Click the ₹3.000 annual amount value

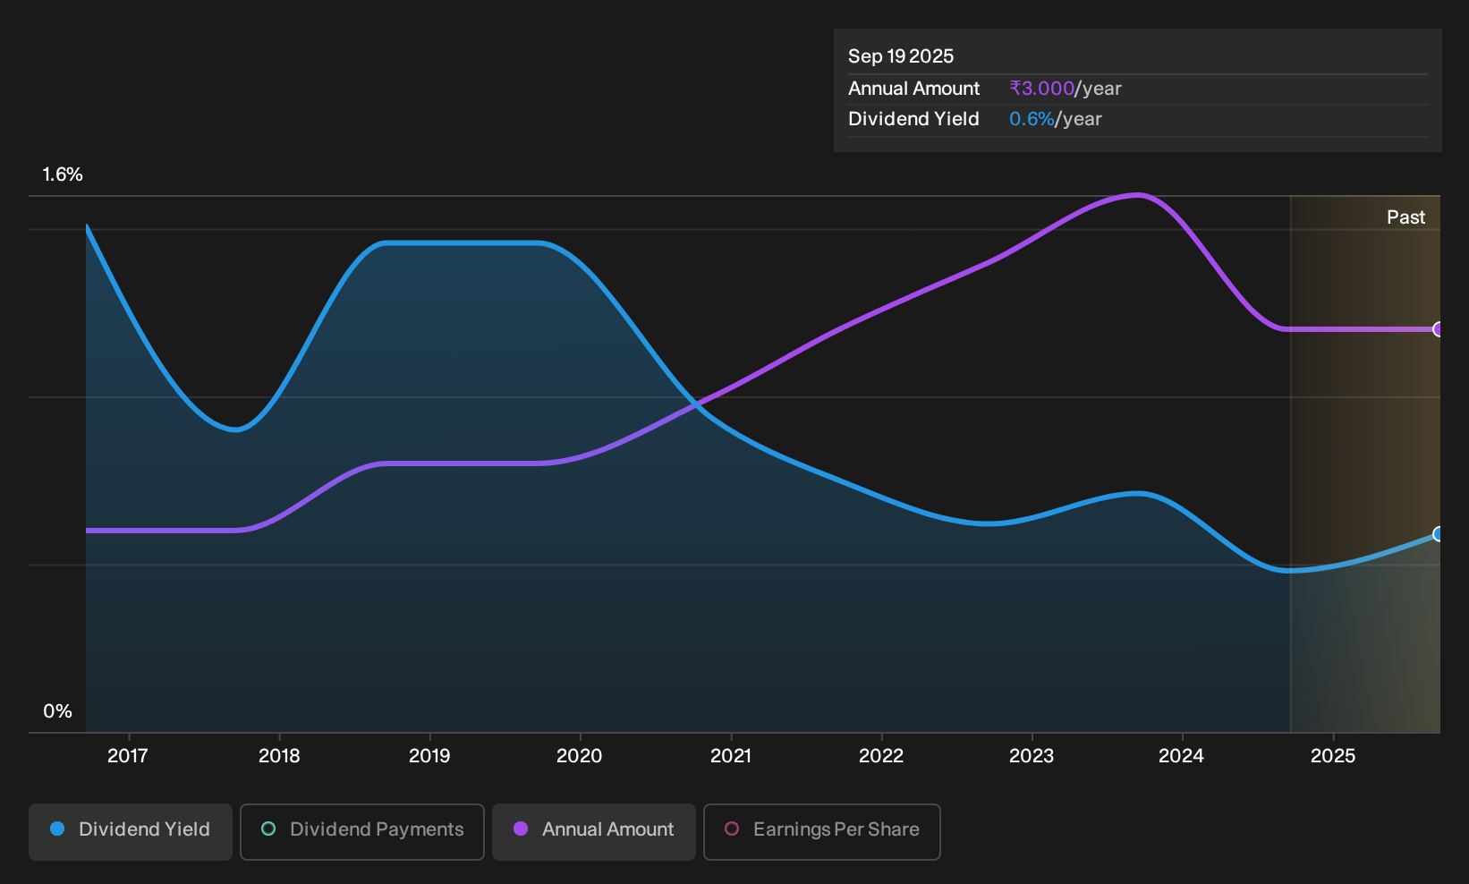pyautogui.click(x=1041, y=89)
